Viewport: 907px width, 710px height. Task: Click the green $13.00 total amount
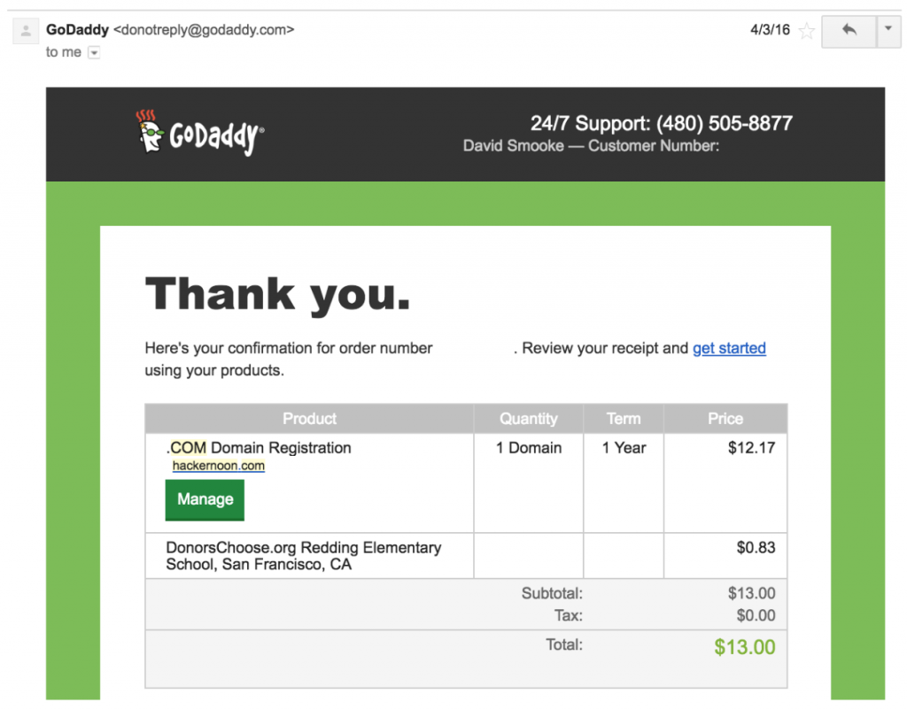tap(744, 647)
